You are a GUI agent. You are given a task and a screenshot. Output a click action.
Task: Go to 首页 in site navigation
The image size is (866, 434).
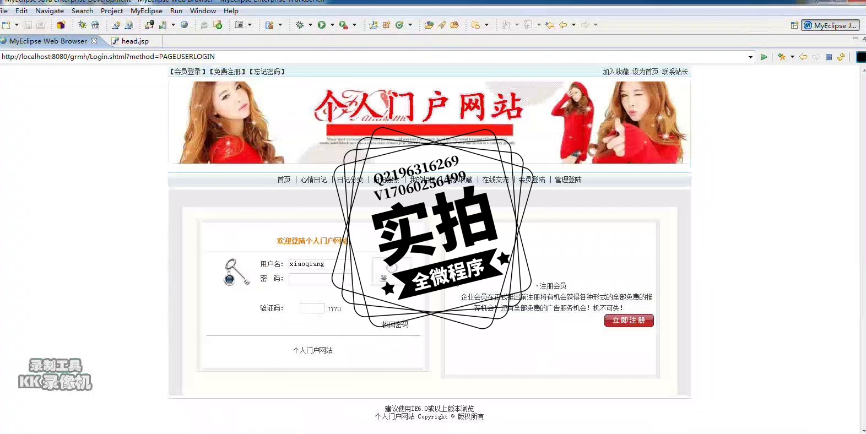tap(284, 180)
